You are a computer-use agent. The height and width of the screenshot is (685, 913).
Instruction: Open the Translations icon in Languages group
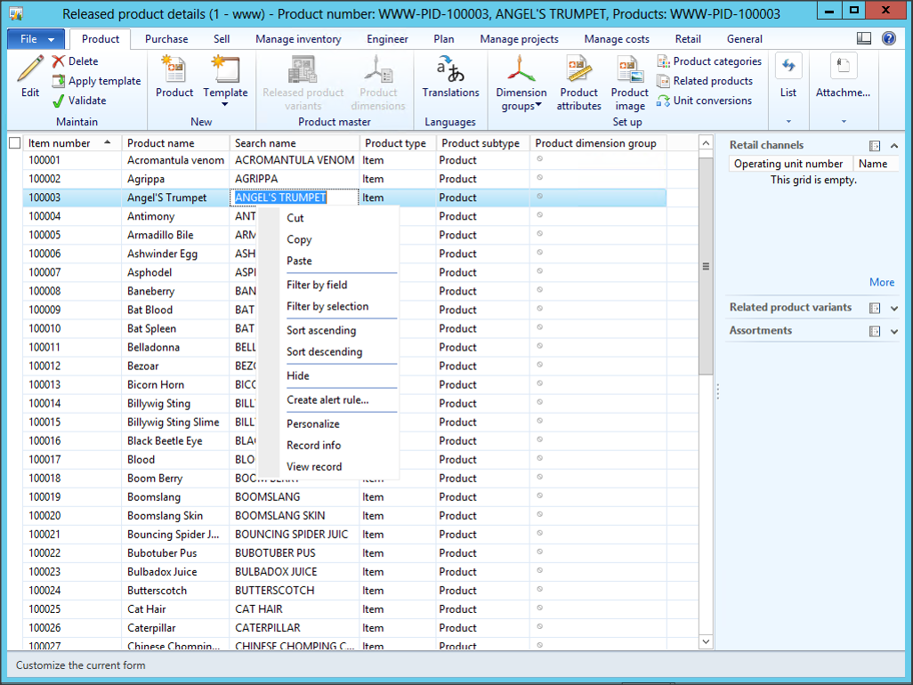[x=450, y=69]
